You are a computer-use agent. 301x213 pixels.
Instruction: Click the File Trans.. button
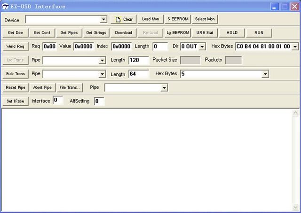[x=70, y=88]
